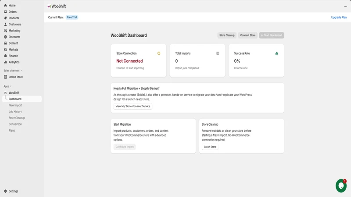Click the WooShift Dashboard heading
This screenshot has width=351, height=197.
(129, 35)
